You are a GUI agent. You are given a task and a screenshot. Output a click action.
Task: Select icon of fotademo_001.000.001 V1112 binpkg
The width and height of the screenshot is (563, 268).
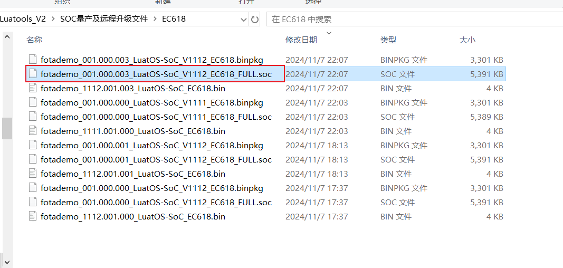33,145
